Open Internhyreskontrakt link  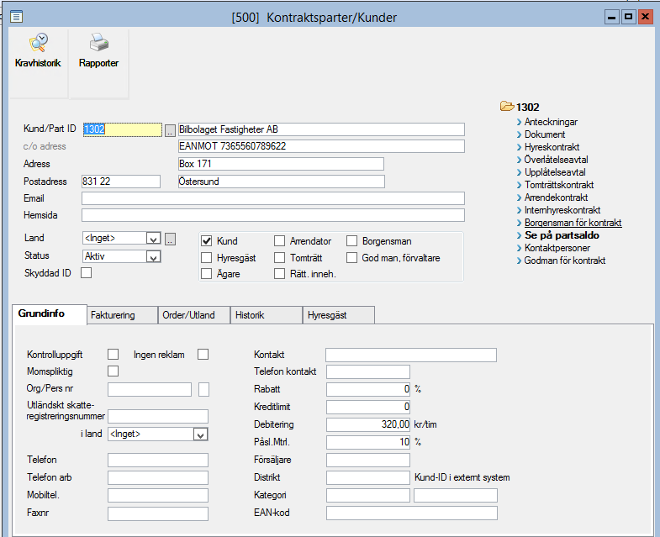562,210
